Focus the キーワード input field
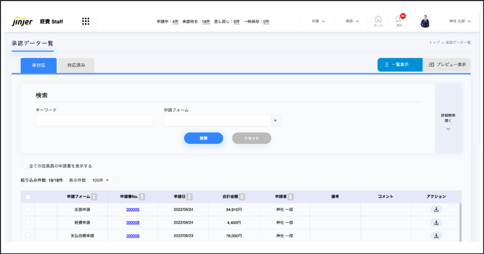The image size is (484, 254). pyautogui.click(x=94, y=120)
